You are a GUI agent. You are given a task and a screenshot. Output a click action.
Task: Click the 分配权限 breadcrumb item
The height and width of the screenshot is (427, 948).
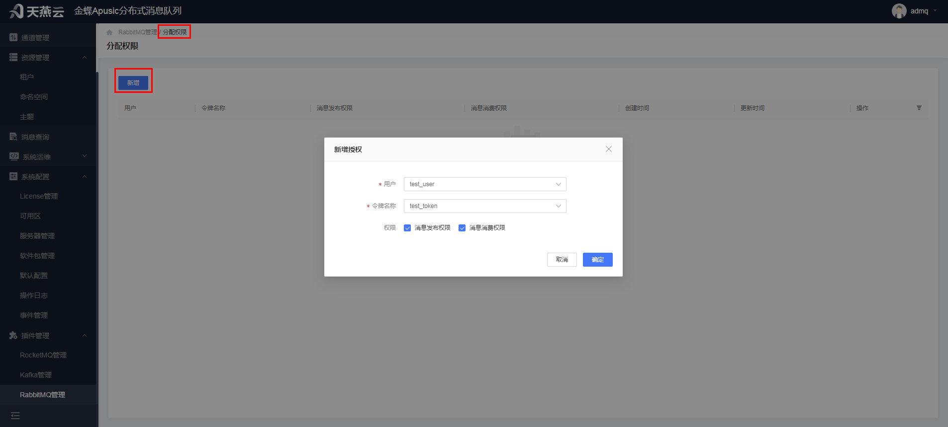(175, 32)
